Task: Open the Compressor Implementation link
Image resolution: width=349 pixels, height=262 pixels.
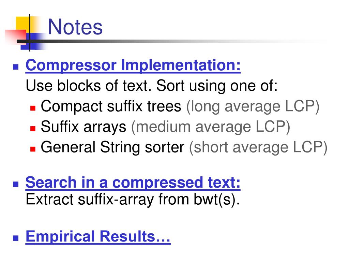Action: click(133, 65)
